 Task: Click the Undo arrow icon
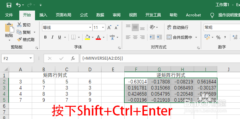pyautogui.click(x=18, y=5)
